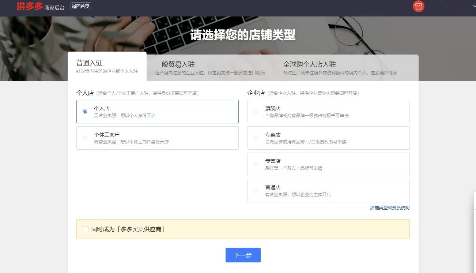Open the 全球购个人店入驻 tab

click(x=340, y=68)
